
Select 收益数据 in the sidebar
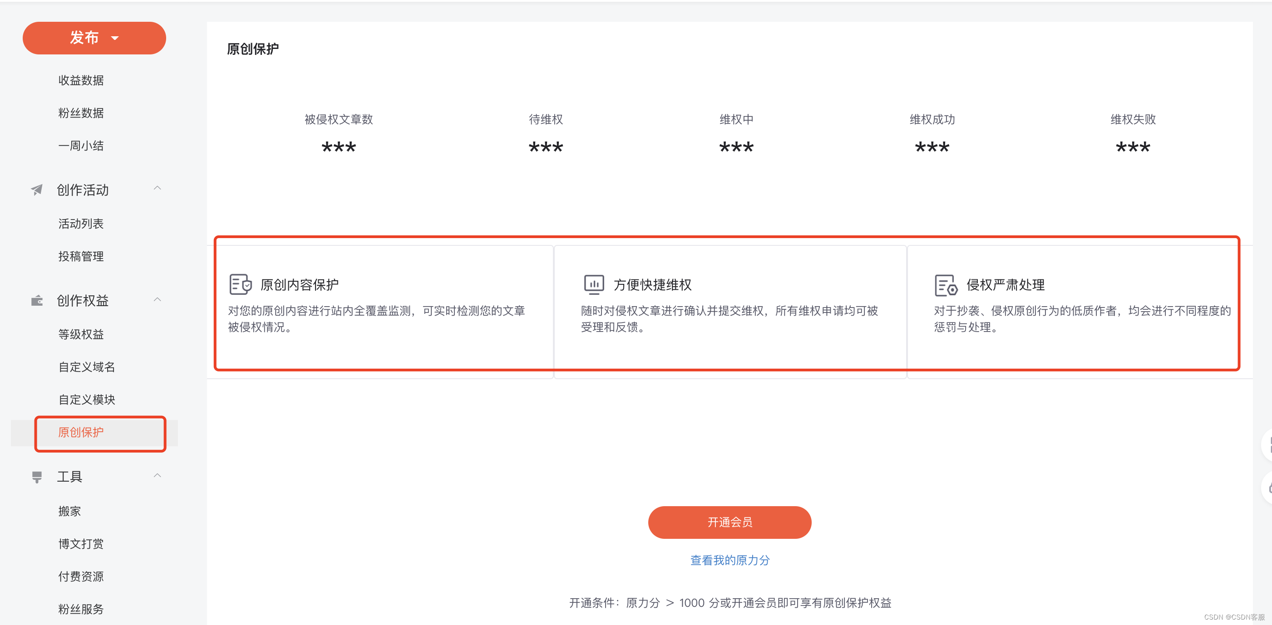click(x=81, y=80)
